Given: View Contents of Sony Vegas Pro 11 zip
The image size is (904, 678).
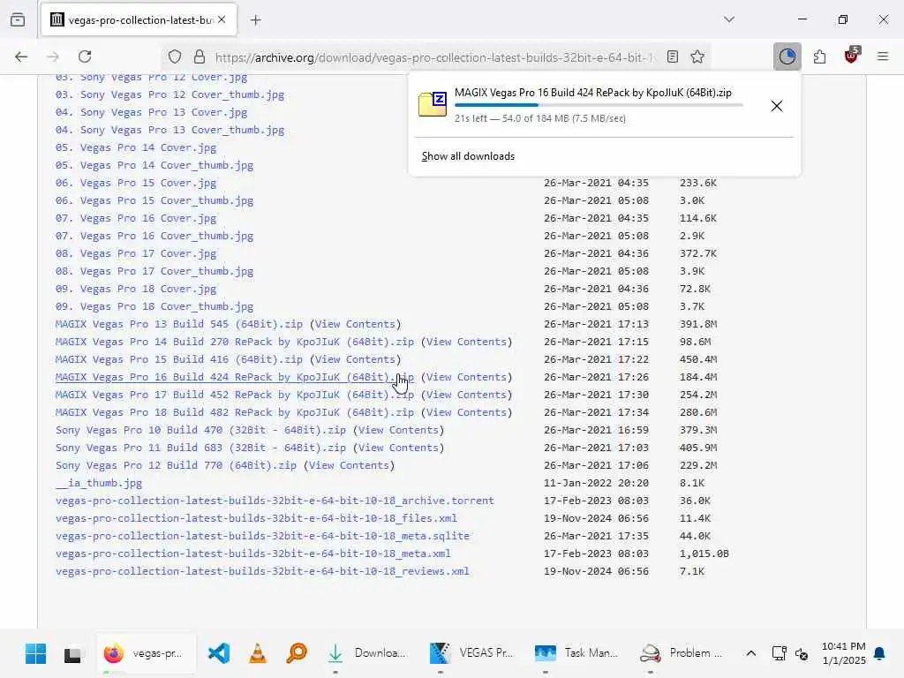Looking at the screenshot, I should pyautogui.click(x=398, y=448).
